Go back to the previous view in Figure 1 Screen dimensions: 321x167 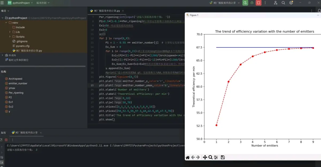tap(193, 157)
